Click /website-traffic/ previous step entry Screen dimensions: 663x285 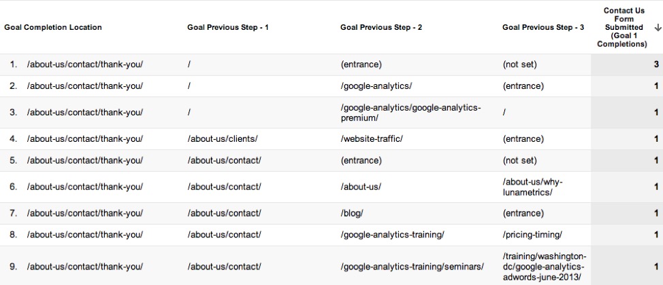coord(372,139)
